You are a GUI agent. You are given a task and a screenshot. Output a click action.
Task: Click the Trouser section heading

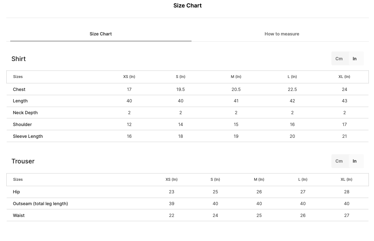[x=23, y=161]
